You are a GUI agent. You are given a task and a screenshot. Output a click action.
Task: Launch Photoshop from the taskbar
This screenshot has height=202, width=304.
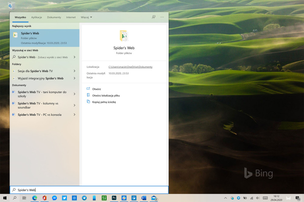point(114,198)
